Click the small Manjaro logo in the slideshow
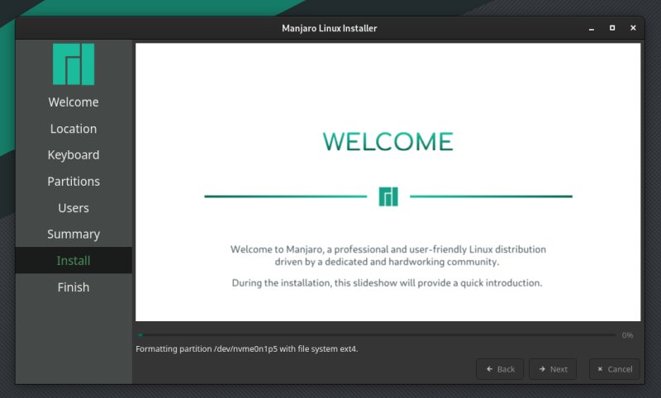Viewport: 661px width, 398px height. [388, 197]
